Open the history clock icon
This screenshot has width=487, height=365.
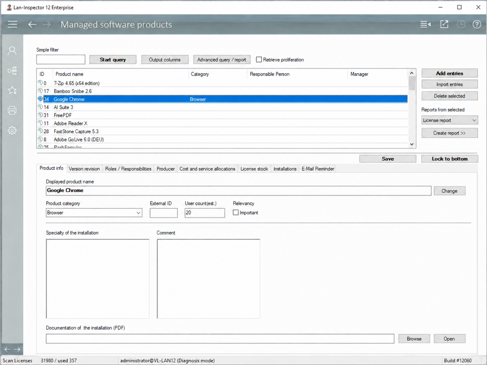click(x=461, y=24)
